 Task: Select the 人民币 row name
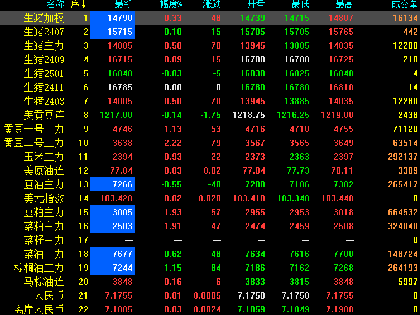pyautogui.click(x=49, y=296)
